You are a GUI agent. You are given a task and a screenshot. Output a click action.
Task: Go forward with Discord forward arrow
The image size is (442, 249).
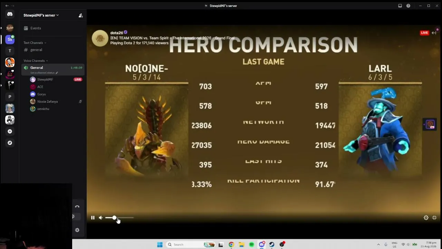[13, 6]
